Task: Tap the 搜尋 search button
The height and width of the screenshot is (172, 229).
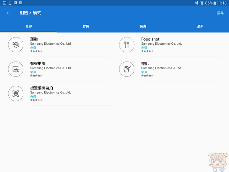Action: point(220,13)
